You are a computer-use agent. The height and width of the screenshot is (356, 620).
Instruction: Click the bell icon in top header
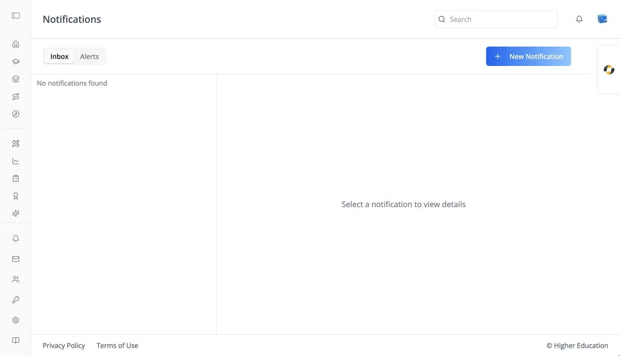579,19
